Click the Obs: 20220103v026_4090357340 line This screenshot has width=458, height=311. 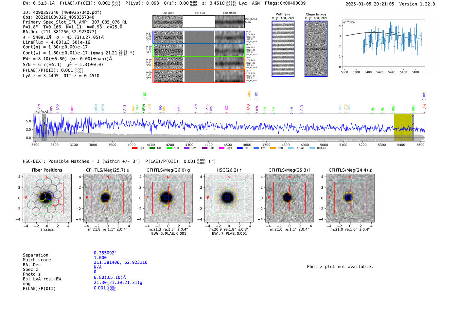point(59,17)
